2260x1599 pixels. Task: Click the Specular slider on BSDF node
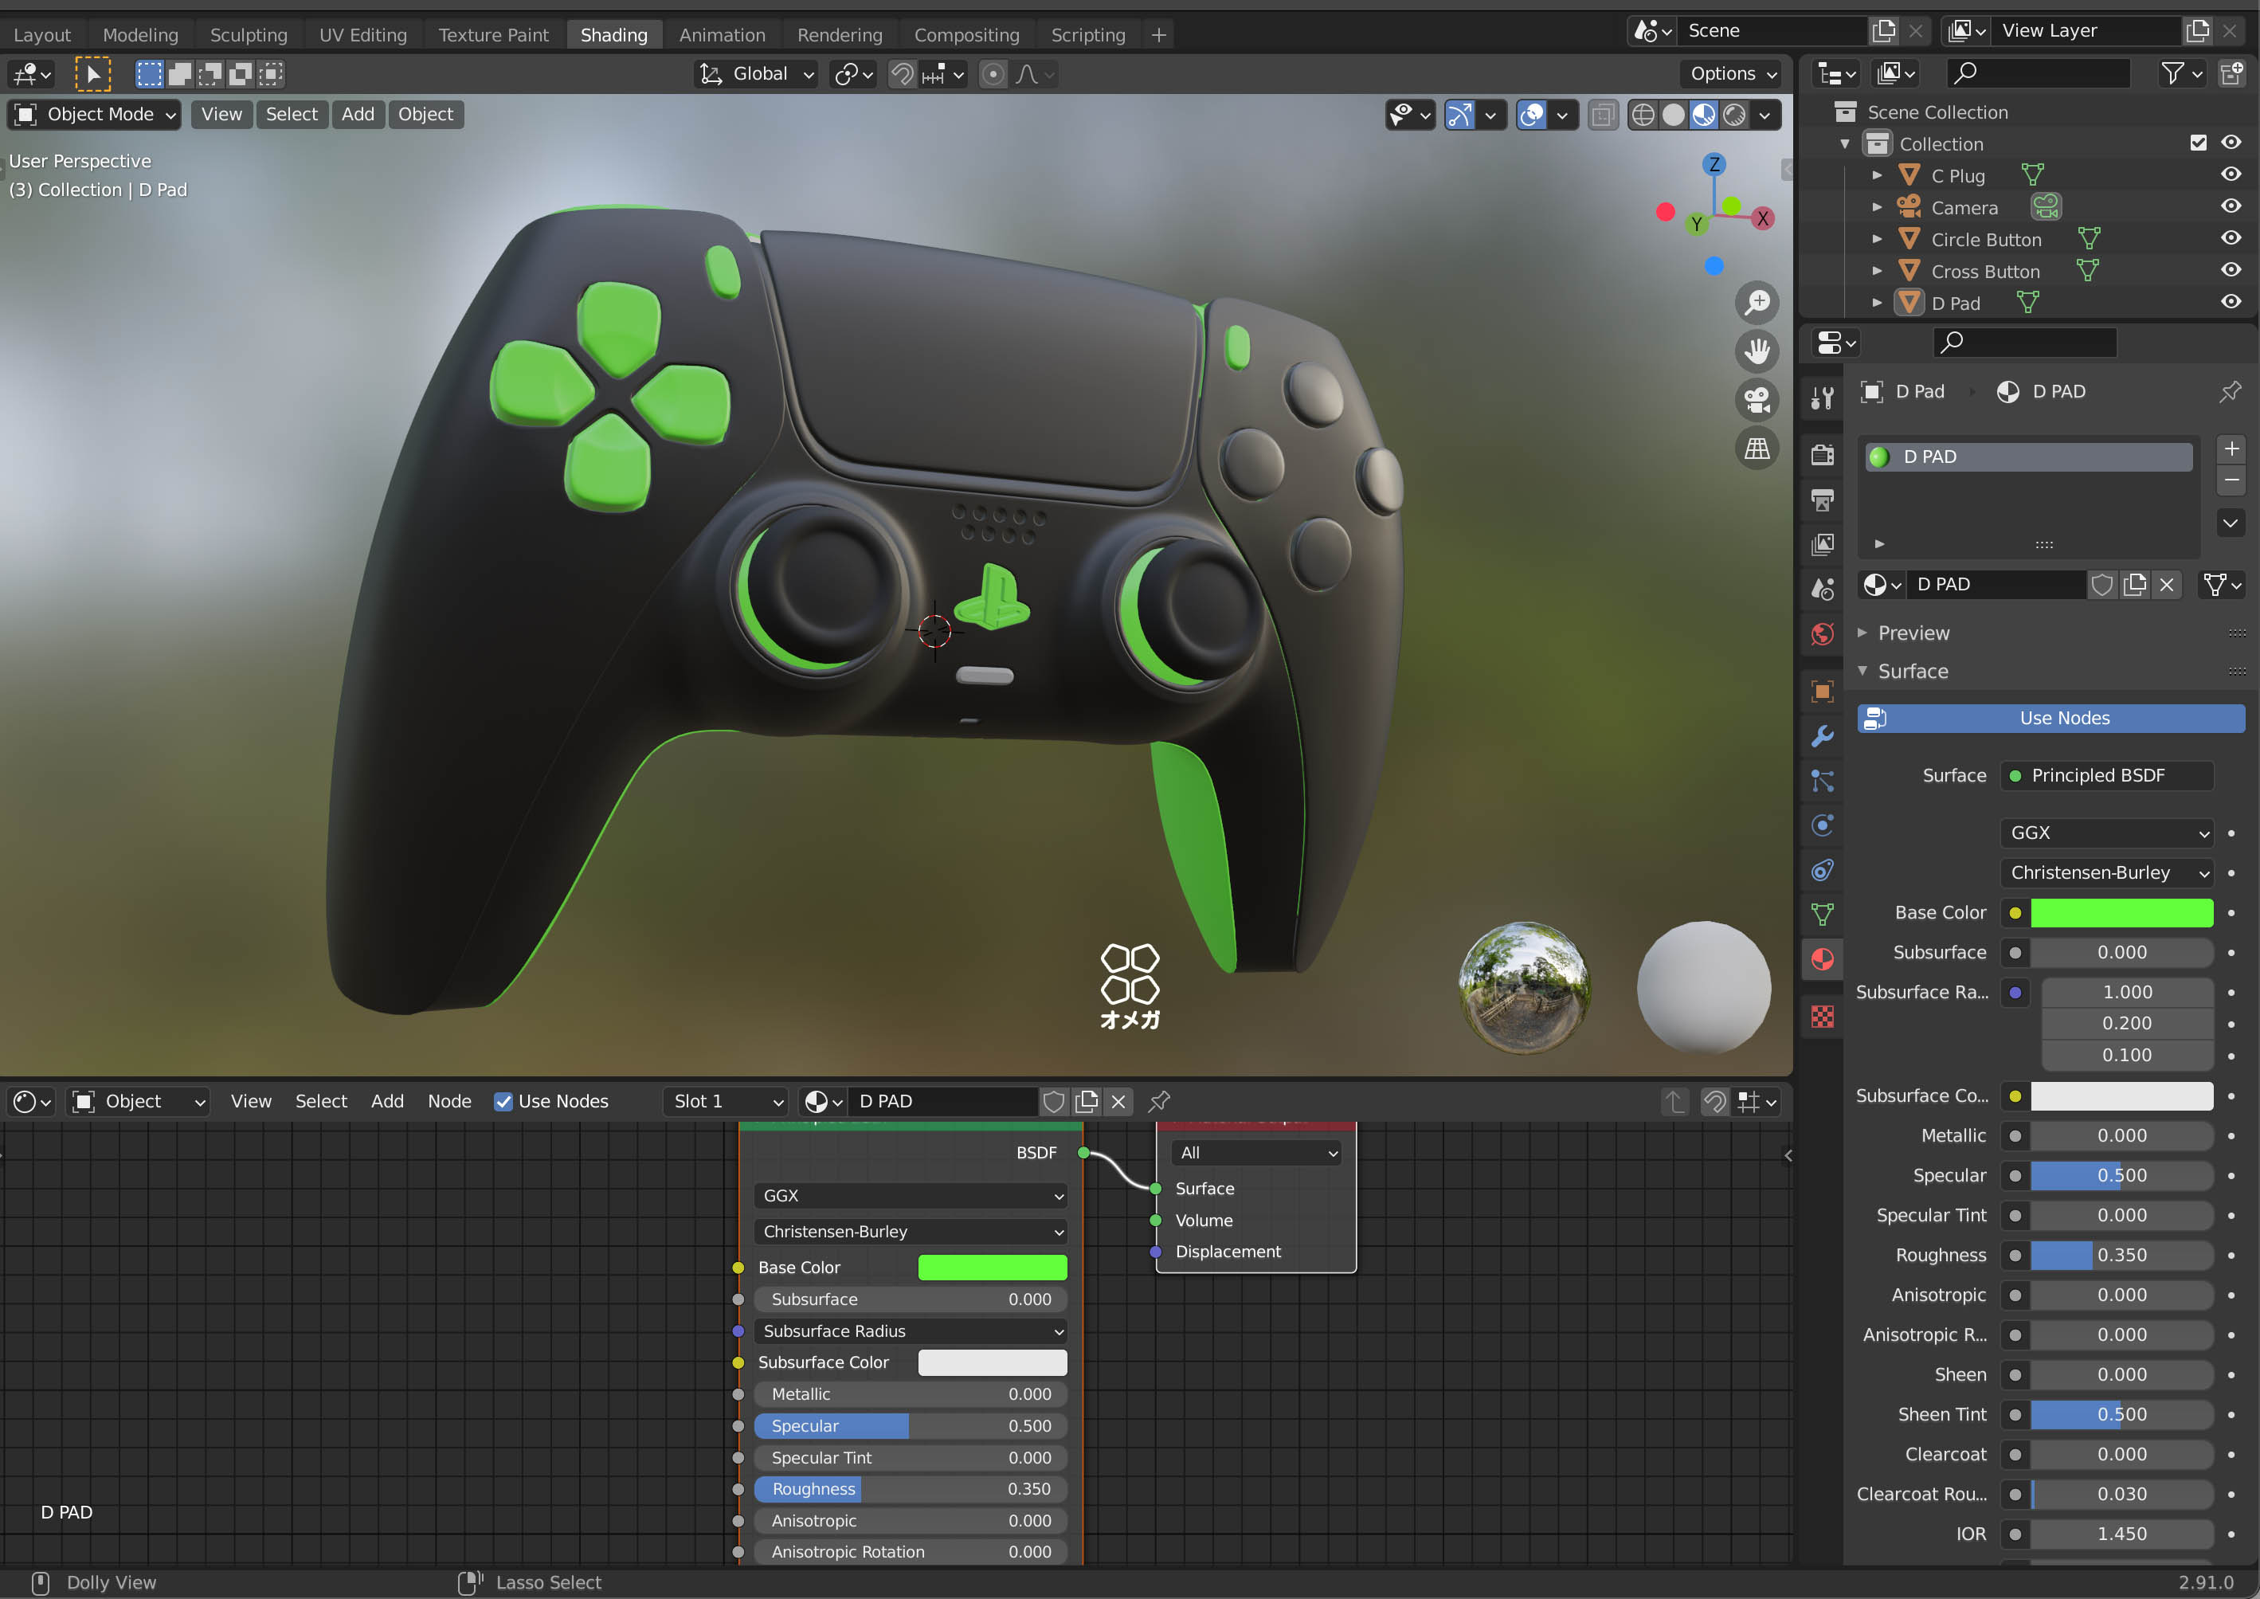click(x=911, y=1425)
